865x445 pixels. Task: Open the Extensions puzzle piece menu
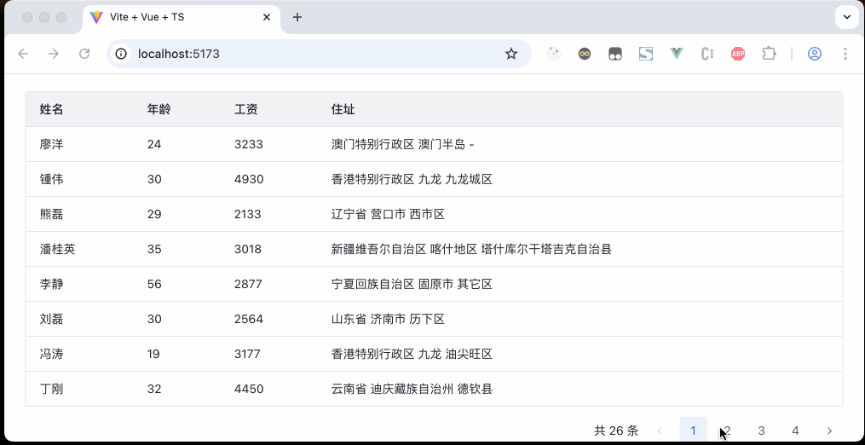(769, 54)
